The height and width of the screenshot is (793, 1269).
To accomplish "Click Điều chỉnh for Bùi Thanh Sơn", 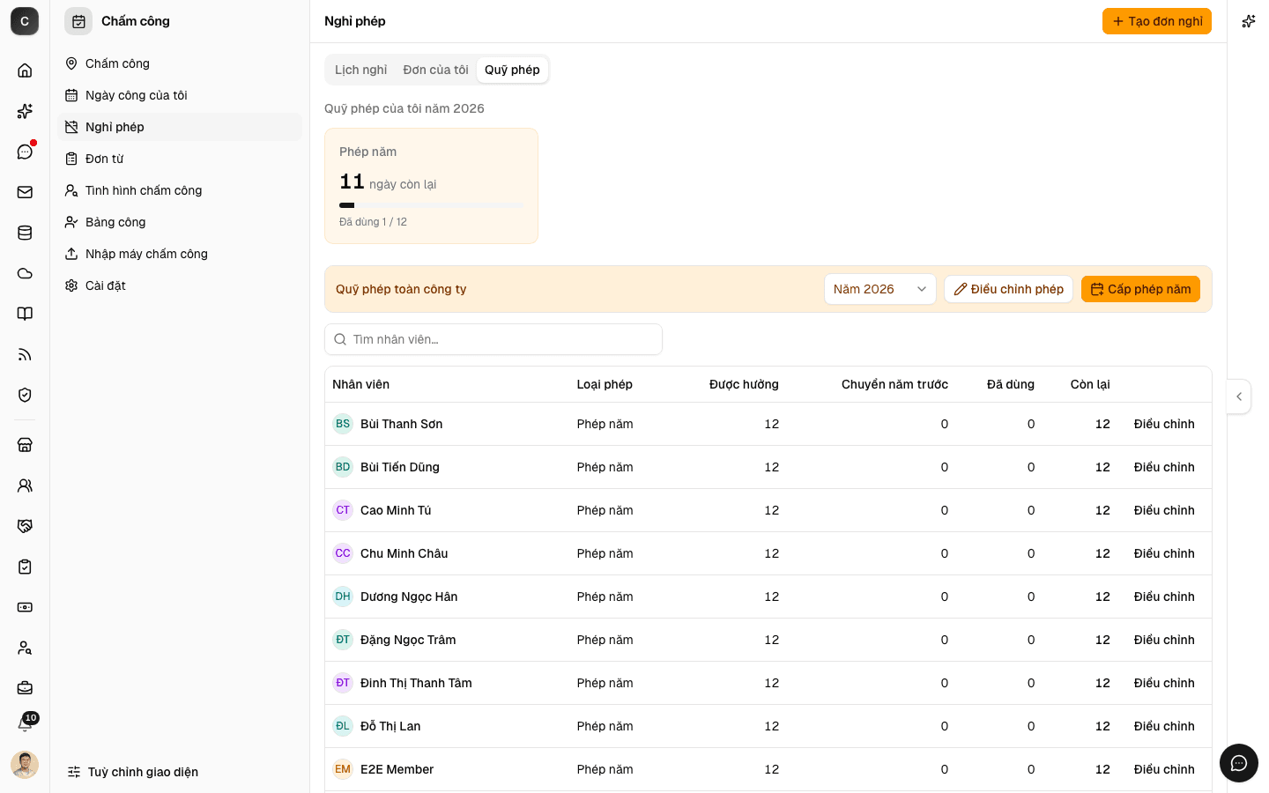I will (1164, 424).
